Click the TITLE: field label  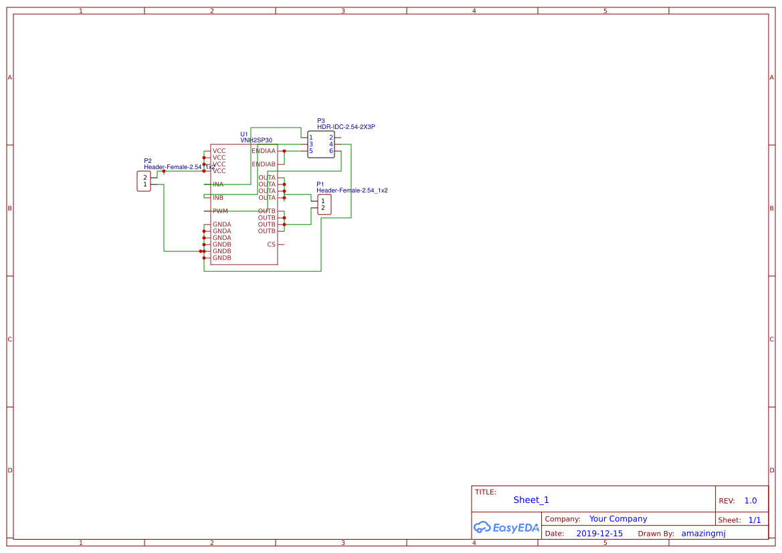coord(485,492)
